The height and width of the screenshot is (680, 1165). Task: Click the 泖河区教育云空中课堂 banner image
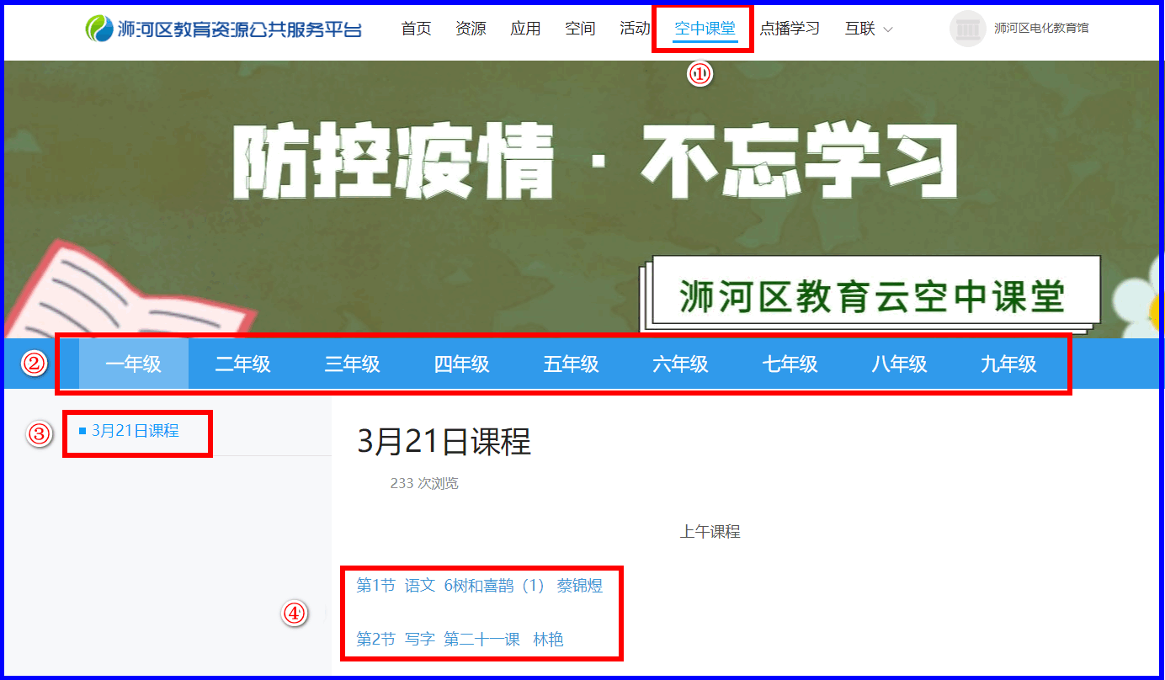[582, 199]
